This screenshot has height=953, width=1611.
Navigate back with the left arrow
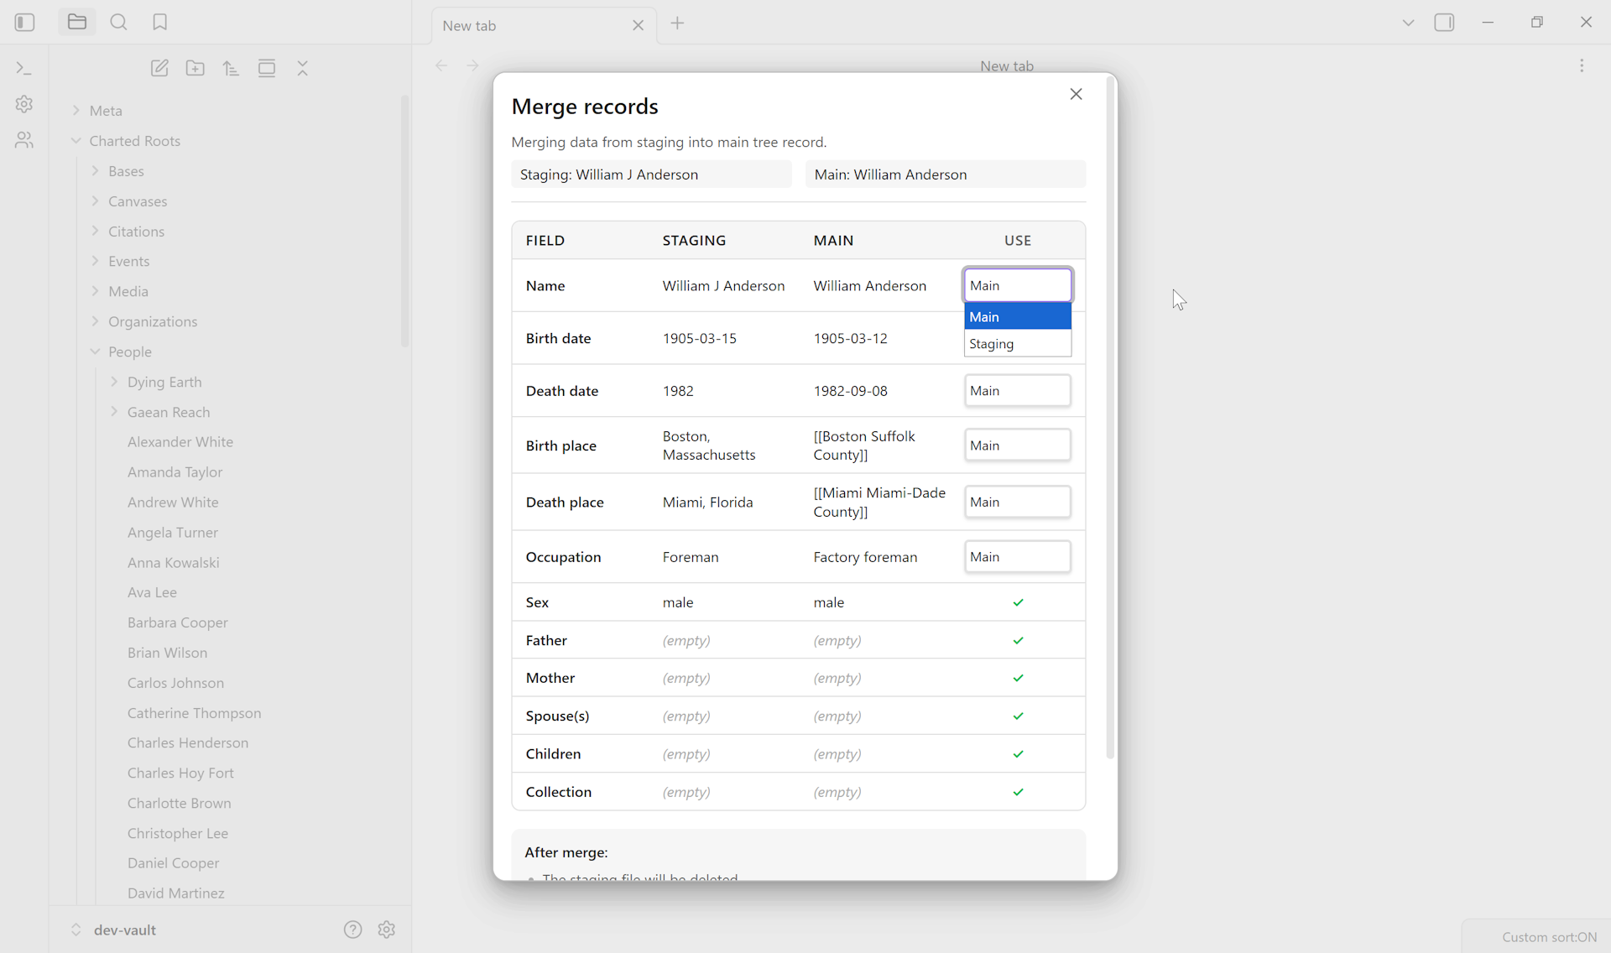[441, 65]
